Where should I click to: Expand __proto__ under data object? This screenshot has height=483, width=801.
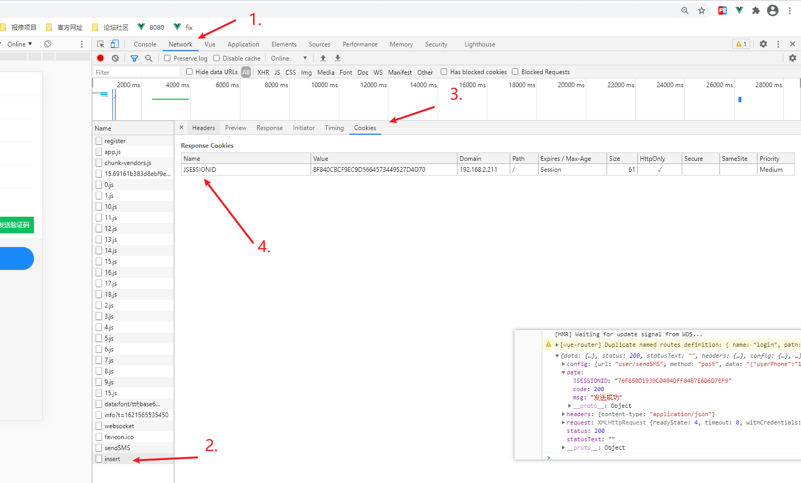[569, 406]
